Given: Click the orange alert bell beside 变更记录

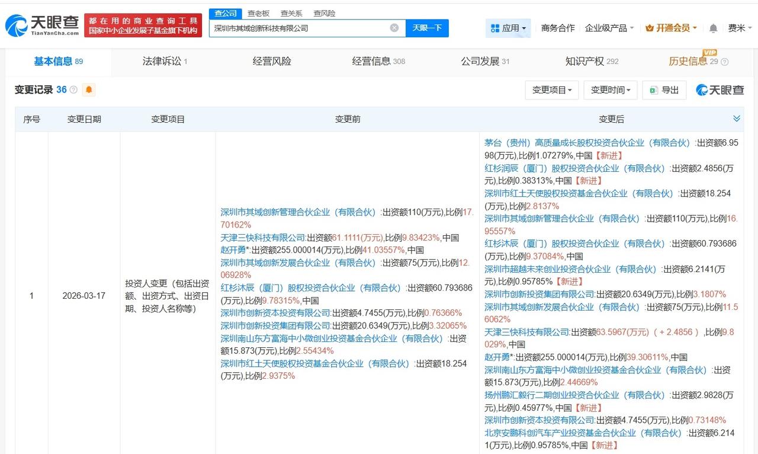Looking at the screenshot, I should tap(89, 89).
